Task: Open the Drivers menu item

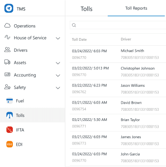Action: (x=21, y=50)
